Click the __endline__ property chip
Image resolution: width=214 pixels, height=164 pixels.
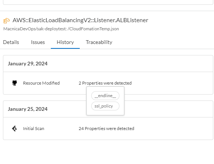(105, 96)
